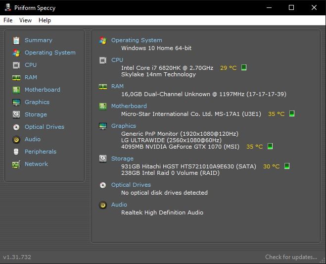The image size is (326, 264).
Task: Open the Help menu
Action: click(x=45, y=20)
